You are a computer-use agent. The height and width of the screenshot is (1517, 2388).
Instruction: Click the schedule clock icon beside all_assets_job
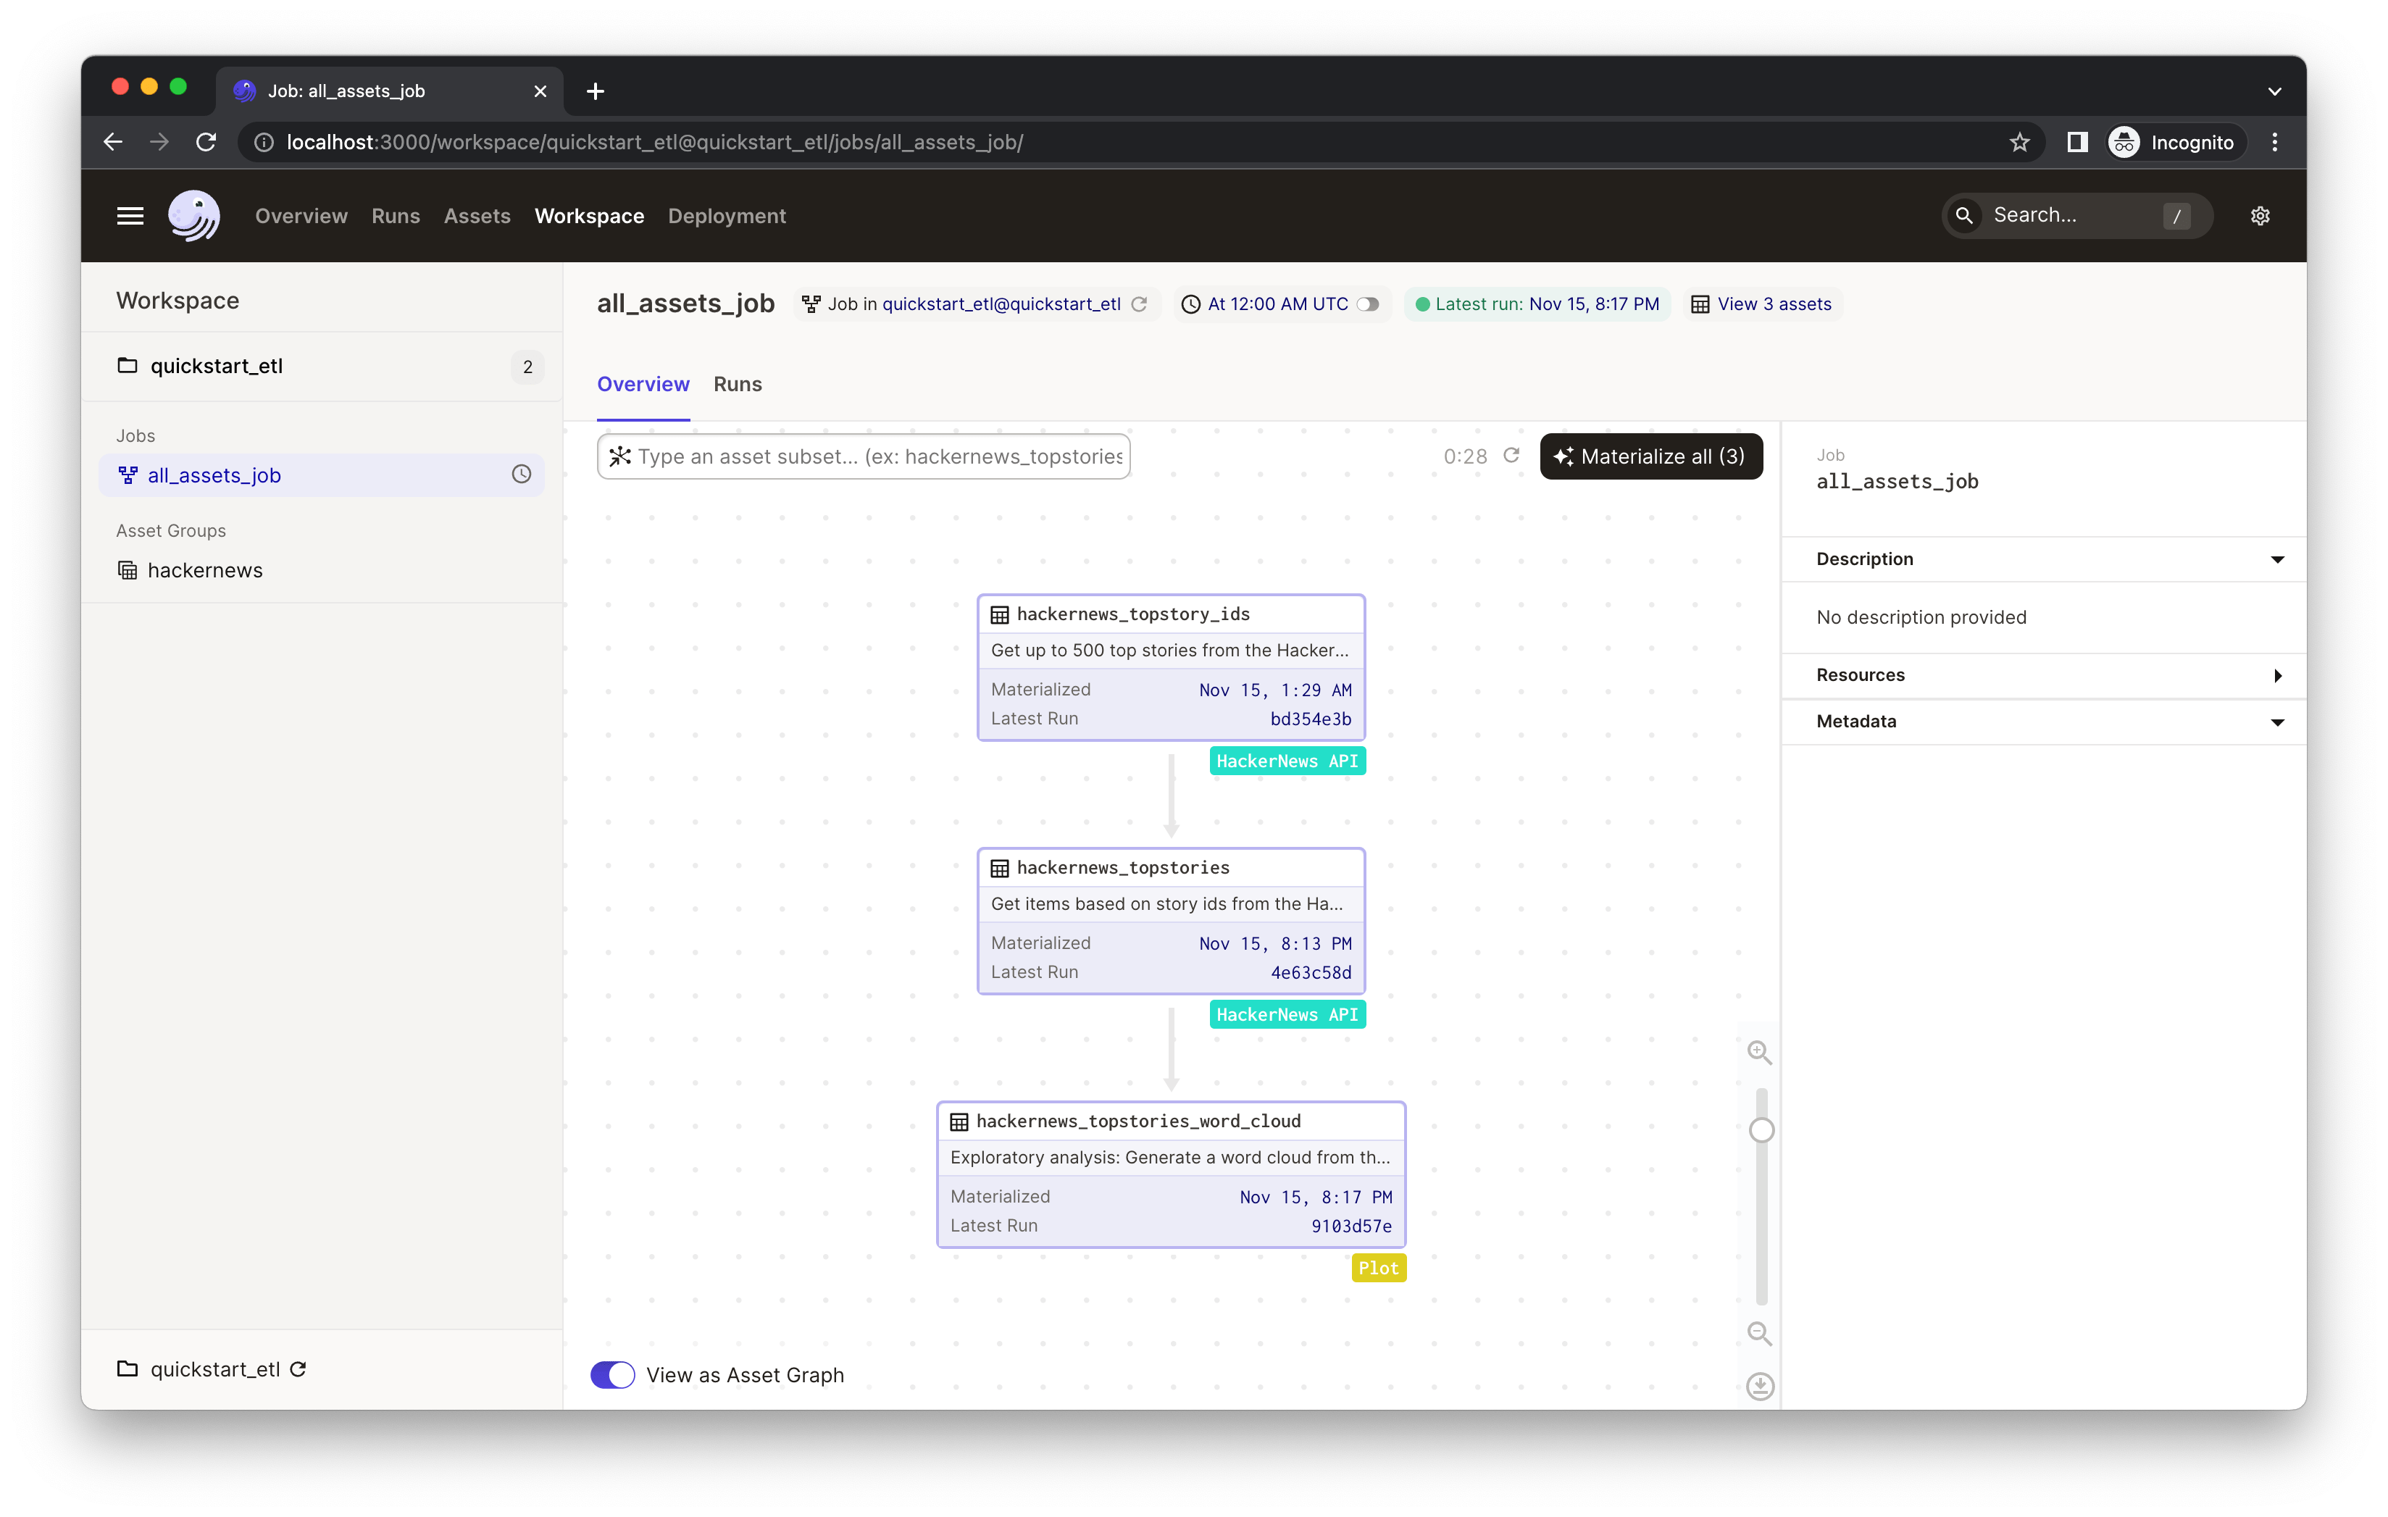coord(521,475)
